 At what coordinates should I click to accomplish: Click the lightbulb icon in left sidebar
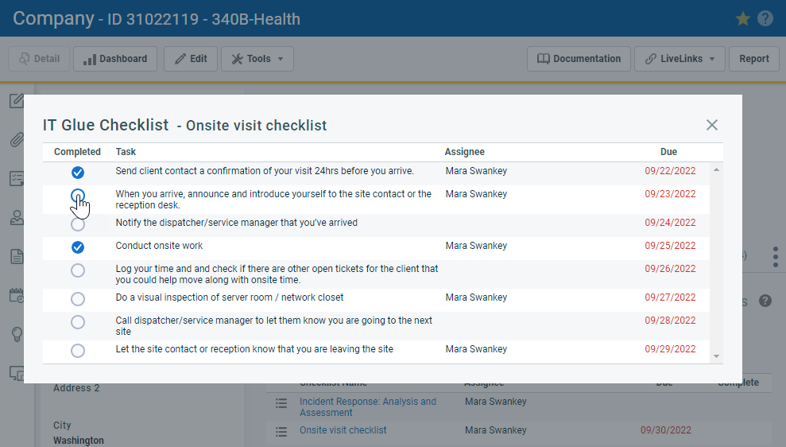(17, 334)
